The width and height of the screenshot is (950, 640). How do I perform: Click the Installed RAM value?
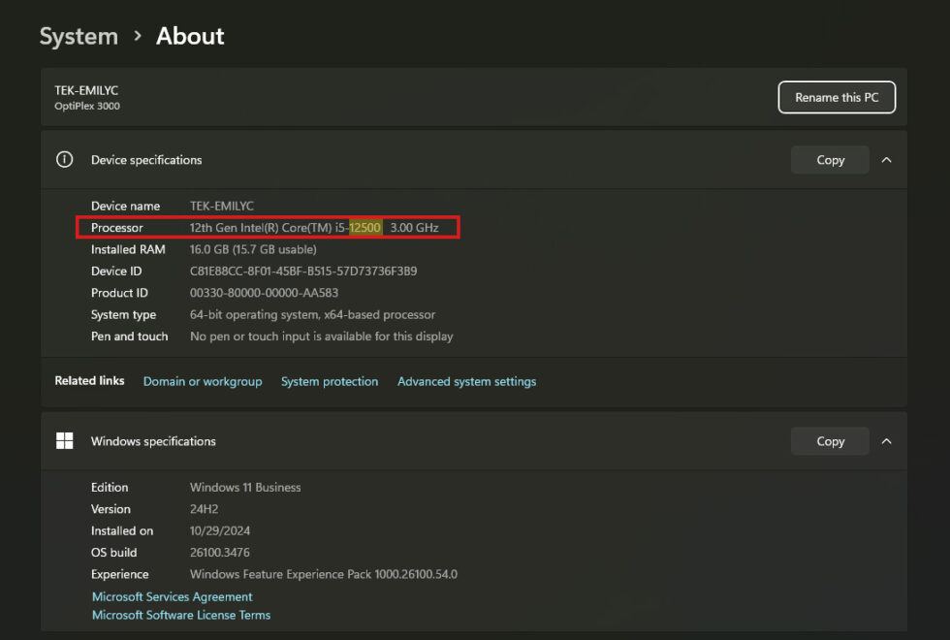(x=253, y=249)
